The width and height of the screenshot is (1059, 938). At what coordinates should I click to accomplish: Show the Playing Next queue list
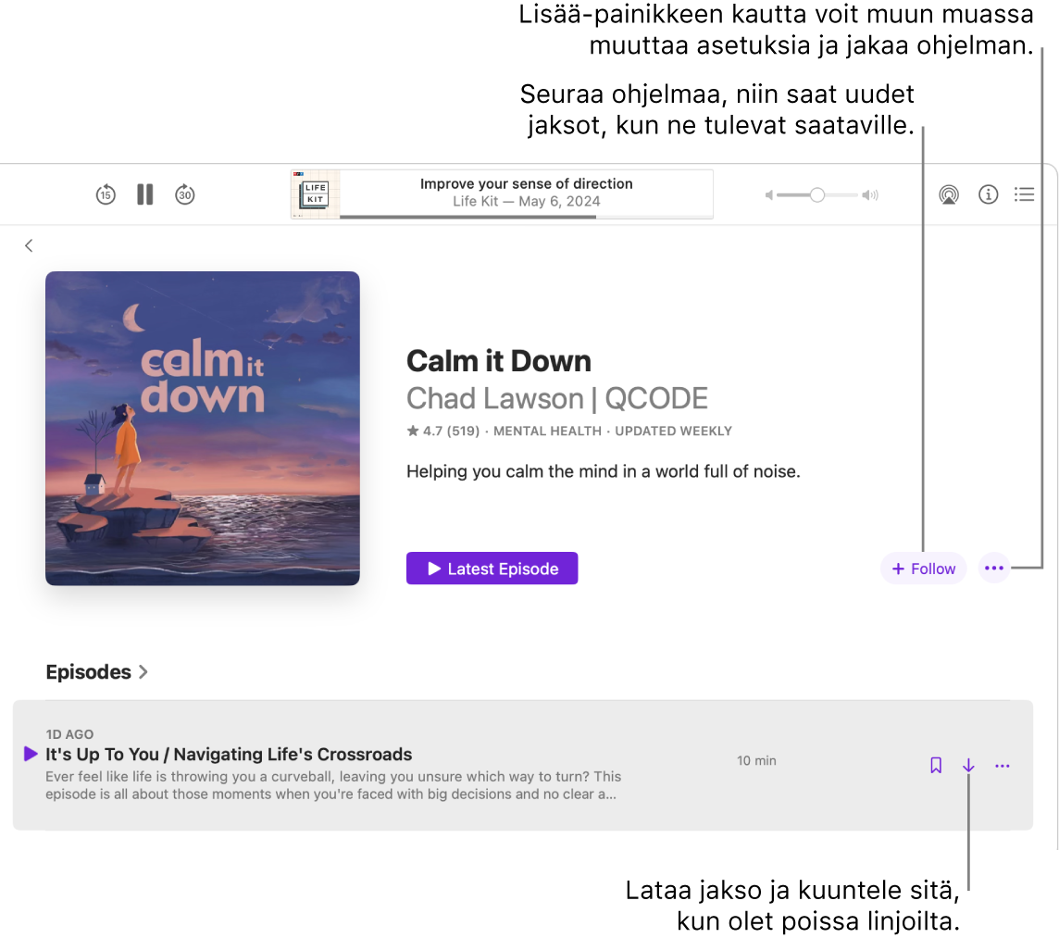[1024, 194]
